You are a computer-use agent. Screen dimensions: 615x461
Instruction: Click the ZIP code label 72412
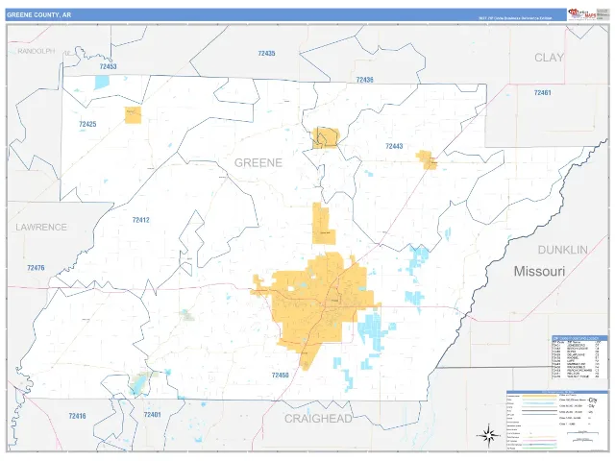tap(141, 220)
